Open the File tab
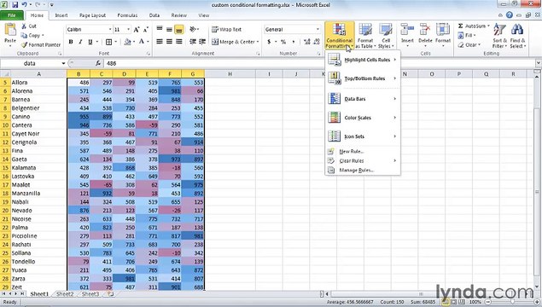The height and width of the screenshot is (307, 542). coord(12,15)
